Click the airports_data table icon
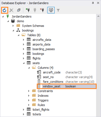 click(x=29, y=44)
